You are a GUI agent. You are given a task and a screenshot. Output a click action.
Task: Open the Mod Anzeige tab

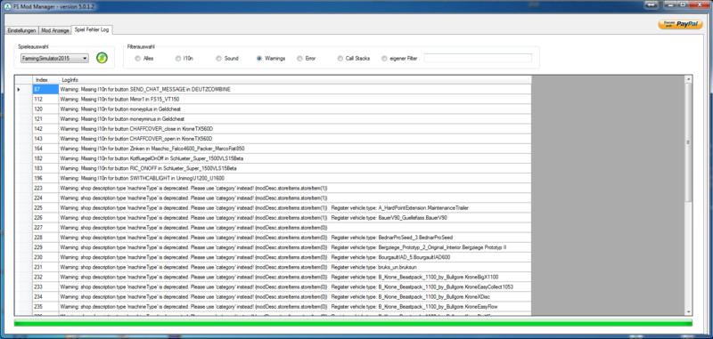pos(55,30)
